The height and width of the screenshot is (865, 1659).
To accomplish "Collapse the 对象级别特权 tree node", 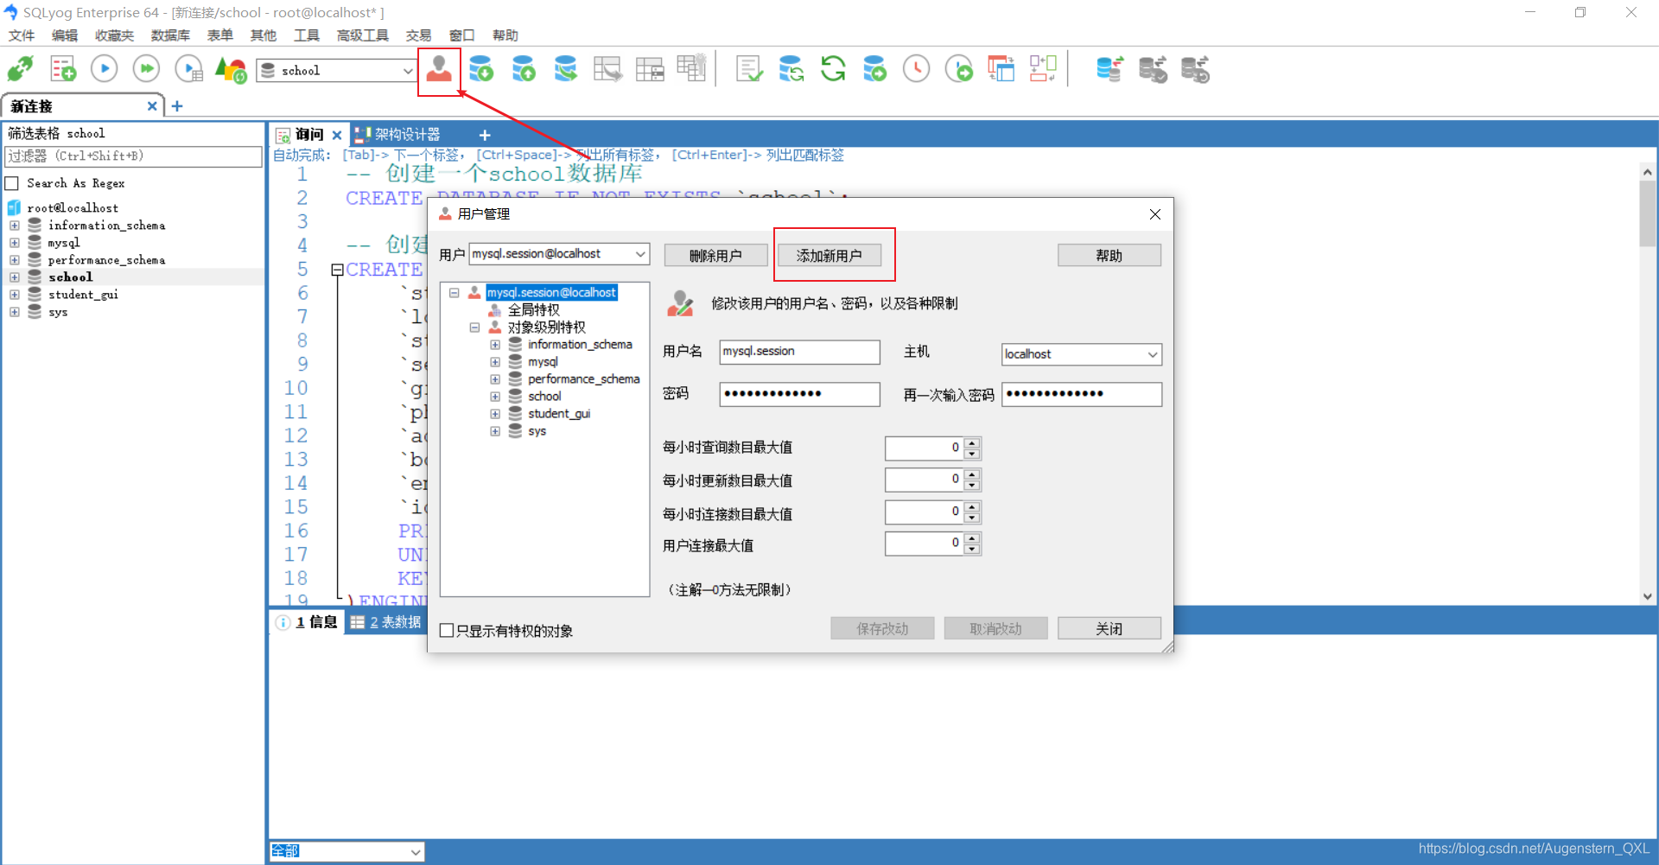I will click(474, 328).
